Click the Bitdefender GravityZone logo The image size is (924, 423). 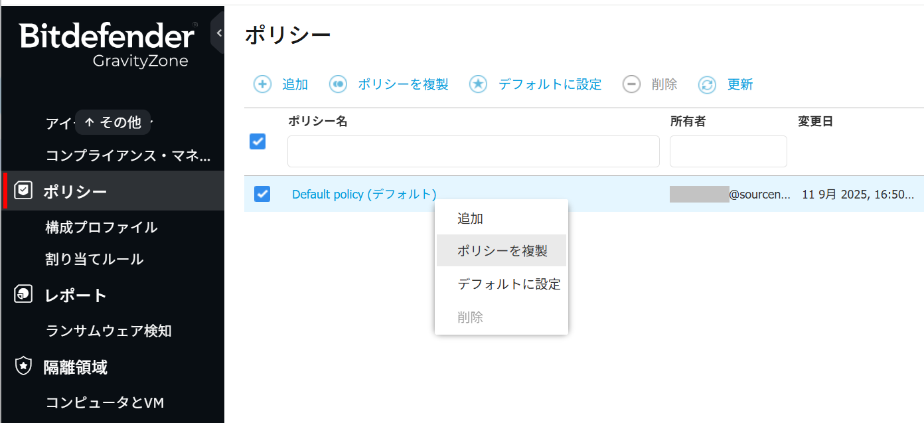pyautogui.click(x=108, y=44)
